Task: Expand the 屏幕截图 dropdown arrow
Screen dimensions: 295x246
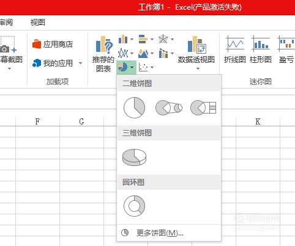Action: click(9, 68)
